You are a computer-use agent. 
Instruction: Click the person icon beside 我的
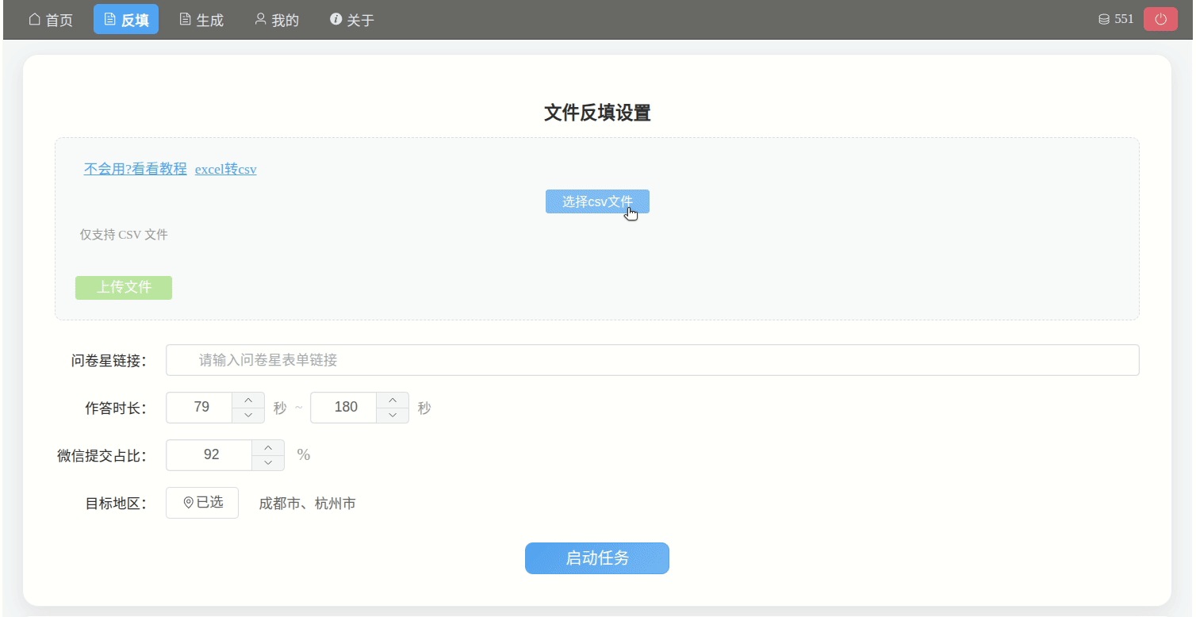click(259, 19)
